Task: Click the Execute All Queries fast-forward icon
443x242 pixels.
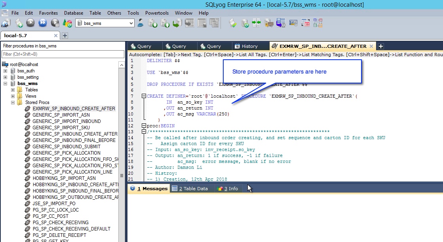Action: [x=42, y=23]
